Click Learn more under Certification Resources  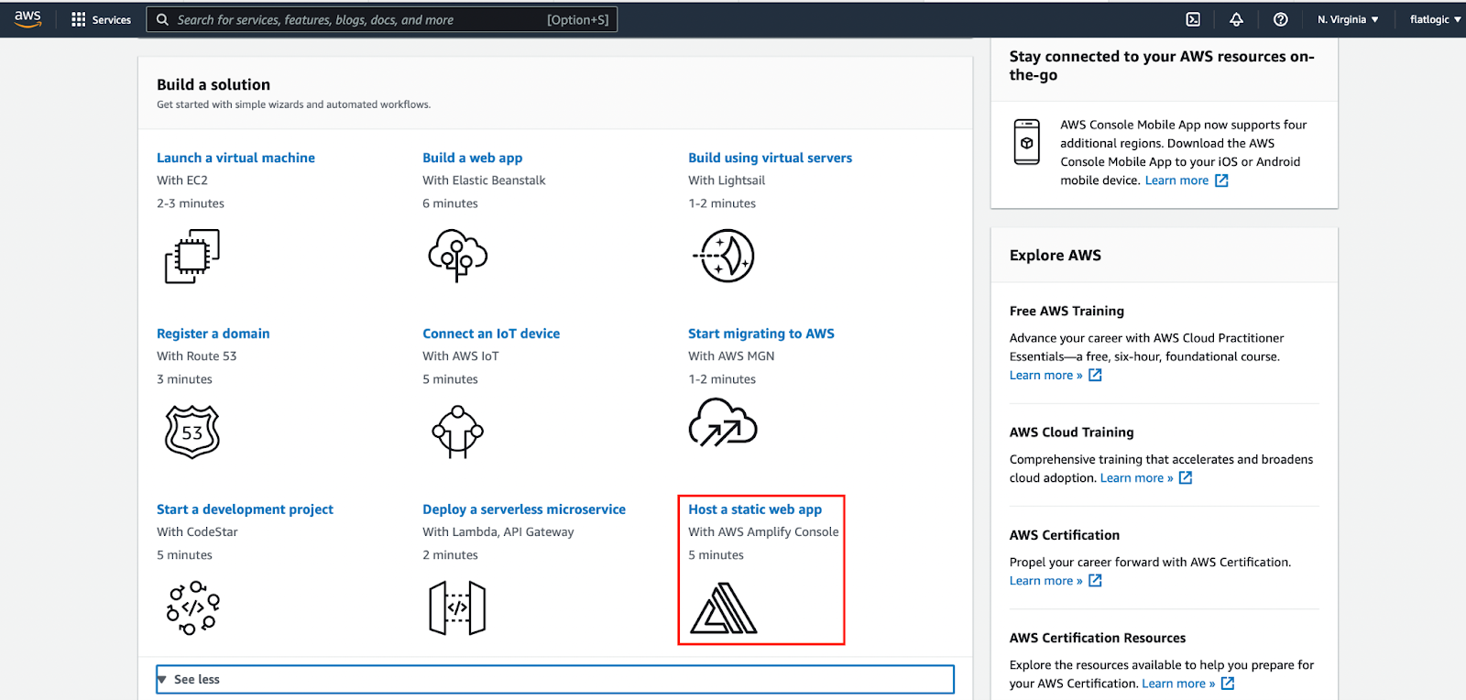(1178, 684)
